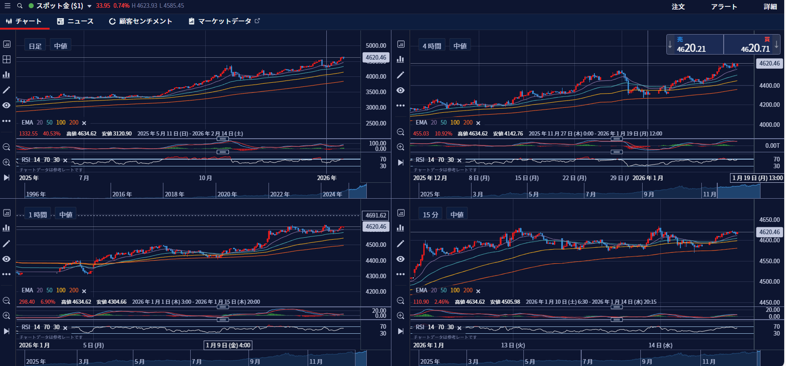Open 1時間 timeframe dropdown
This screenshot has height=366, width=786.
pos(38,215)
